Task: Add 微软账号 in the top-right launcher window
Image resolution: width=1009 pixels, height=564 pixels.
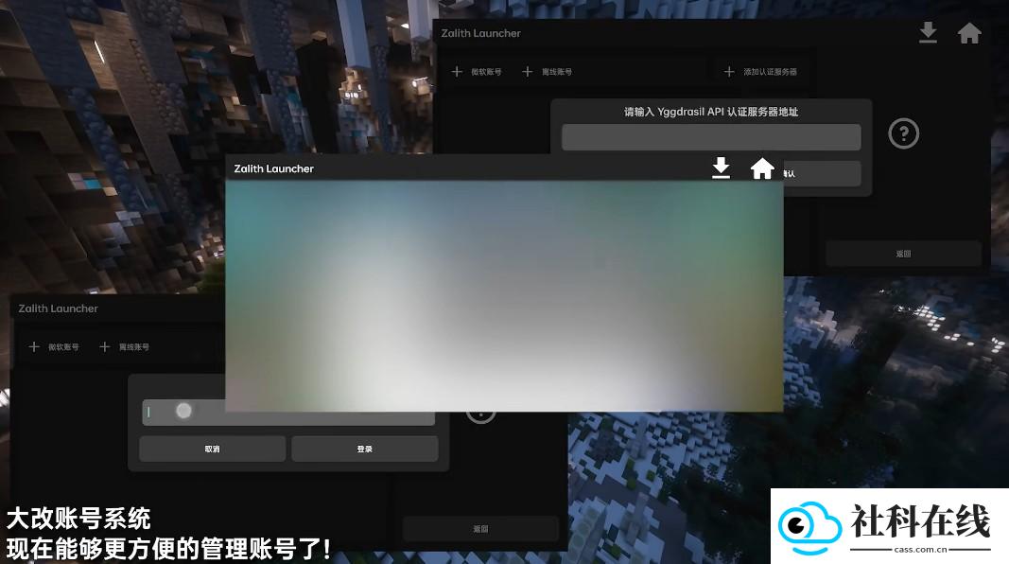Action: (477, 72)
